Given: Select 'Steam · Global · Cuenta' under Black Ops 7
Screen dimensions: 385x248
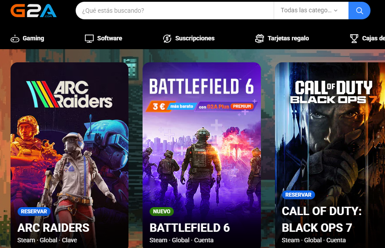Looking at the screenshot, I should (314, 240).
